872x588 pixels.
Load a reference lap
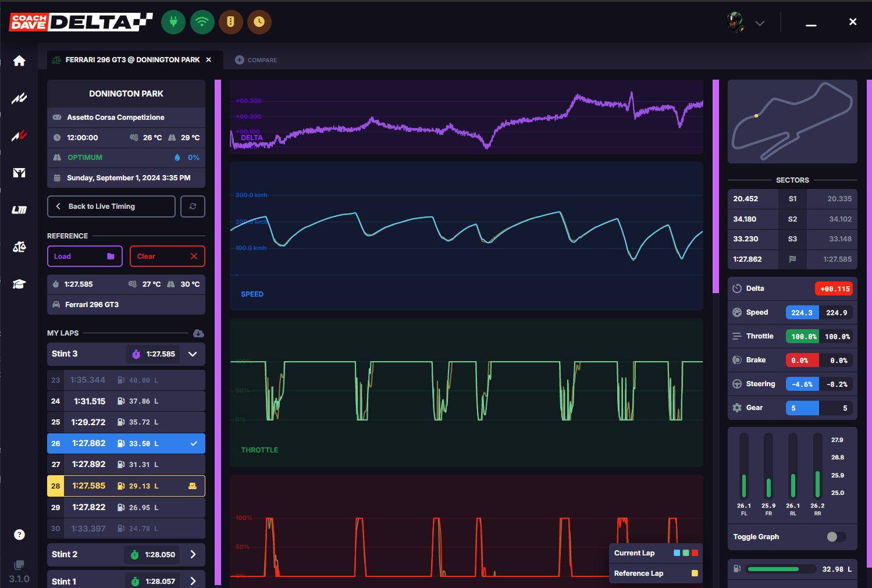(85, 256)
